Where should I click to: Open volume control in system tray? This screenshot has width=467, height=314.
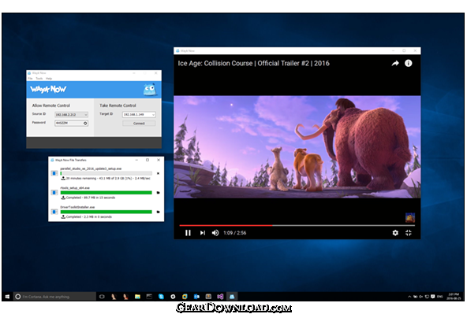tap(420, 297)
